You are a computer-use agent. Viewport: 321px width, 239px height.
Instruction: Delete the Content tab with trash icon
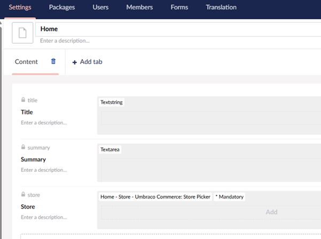pyautogui.click(x=53, y=61)
